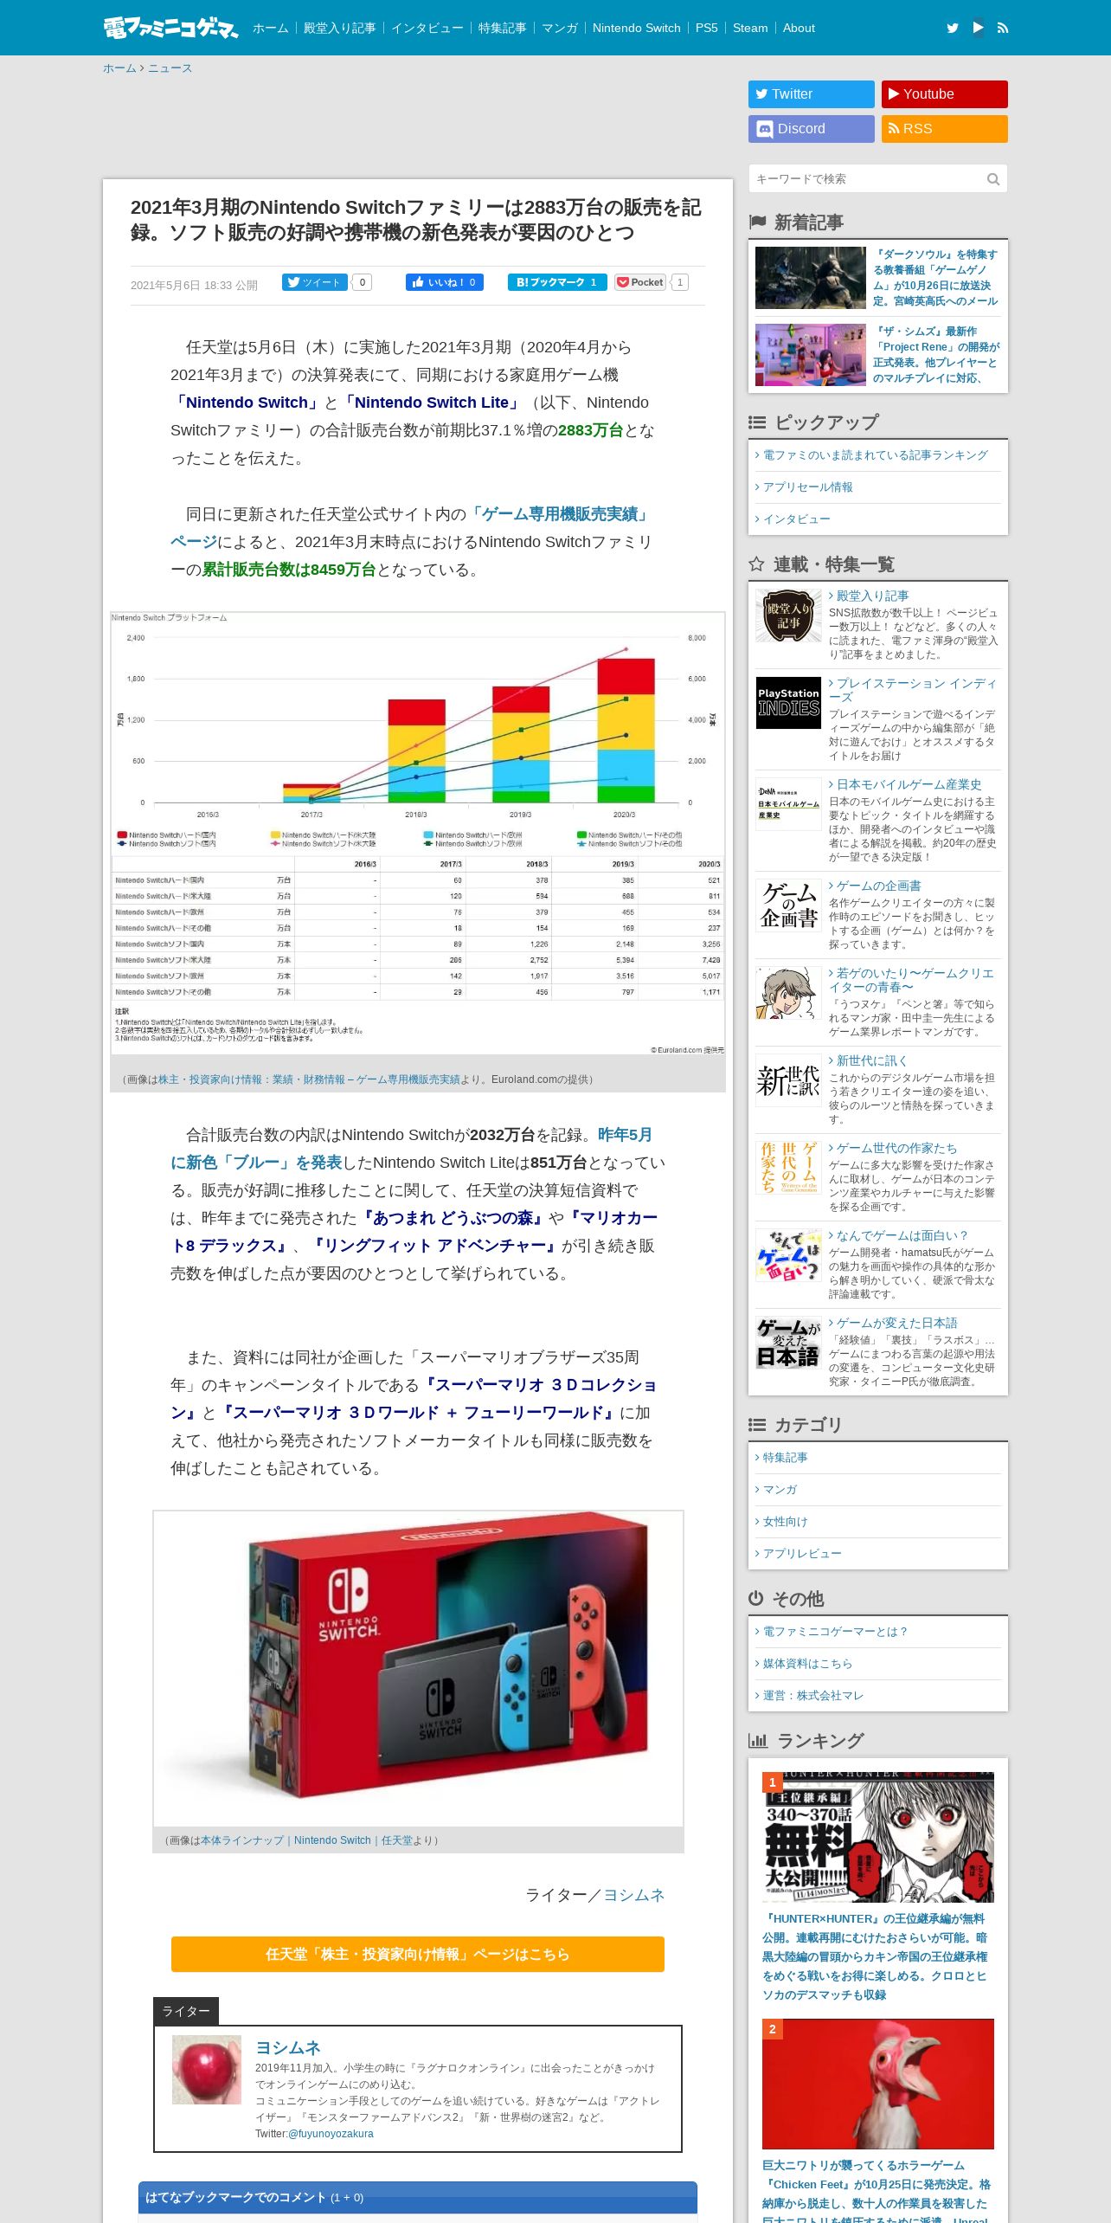Click the なんでゲームは面白い？ series icon

pyautogui.click(x=788, y=1255)
